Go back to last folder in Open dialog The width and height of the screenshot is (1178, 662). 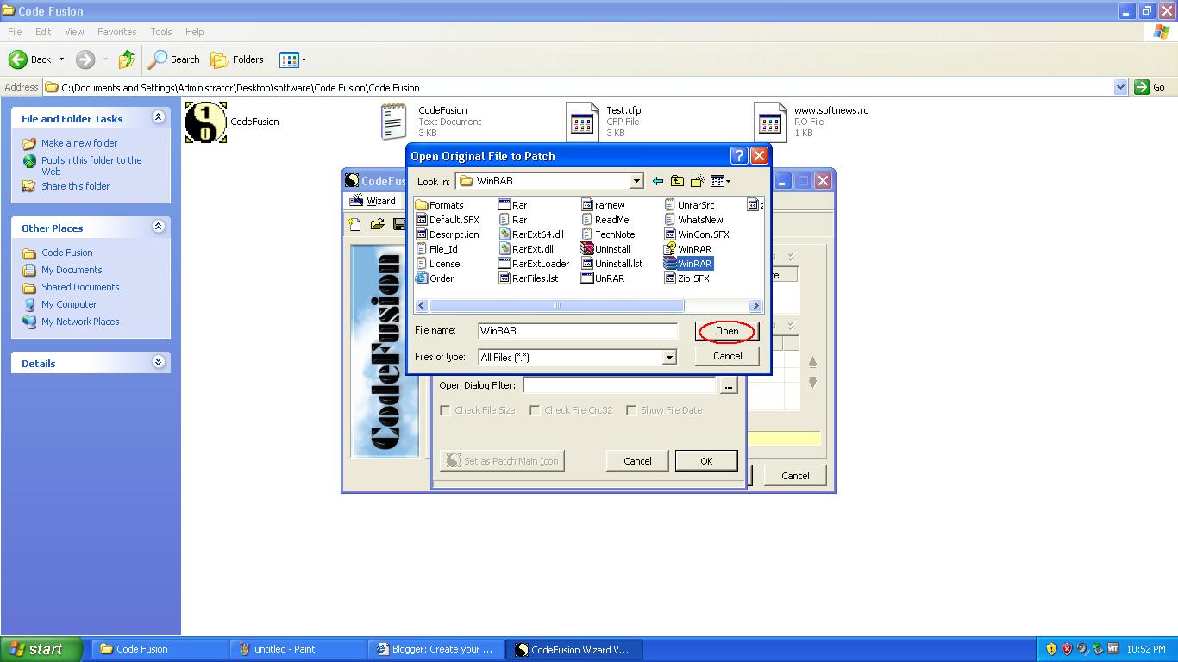point(658,181)
